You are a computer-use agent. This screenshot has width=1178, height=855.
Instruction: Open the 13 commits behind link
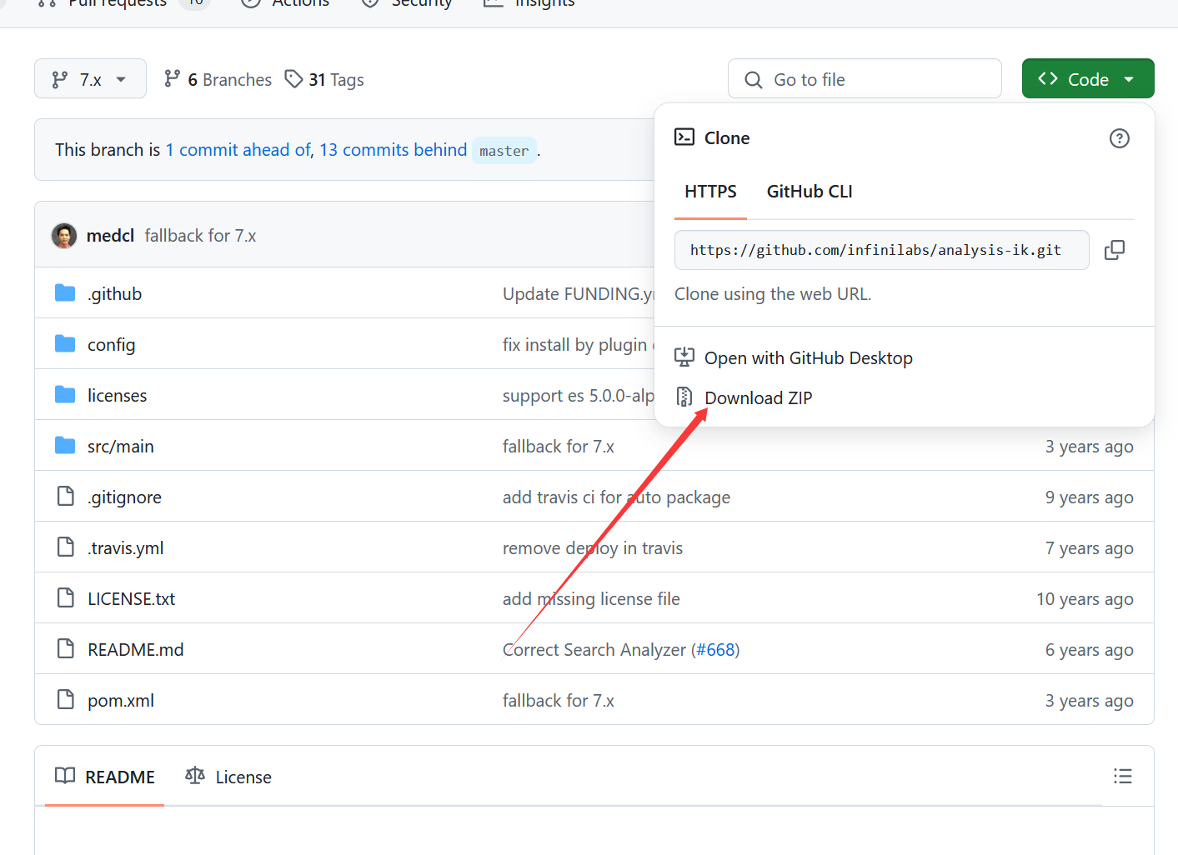pos(394,150)
